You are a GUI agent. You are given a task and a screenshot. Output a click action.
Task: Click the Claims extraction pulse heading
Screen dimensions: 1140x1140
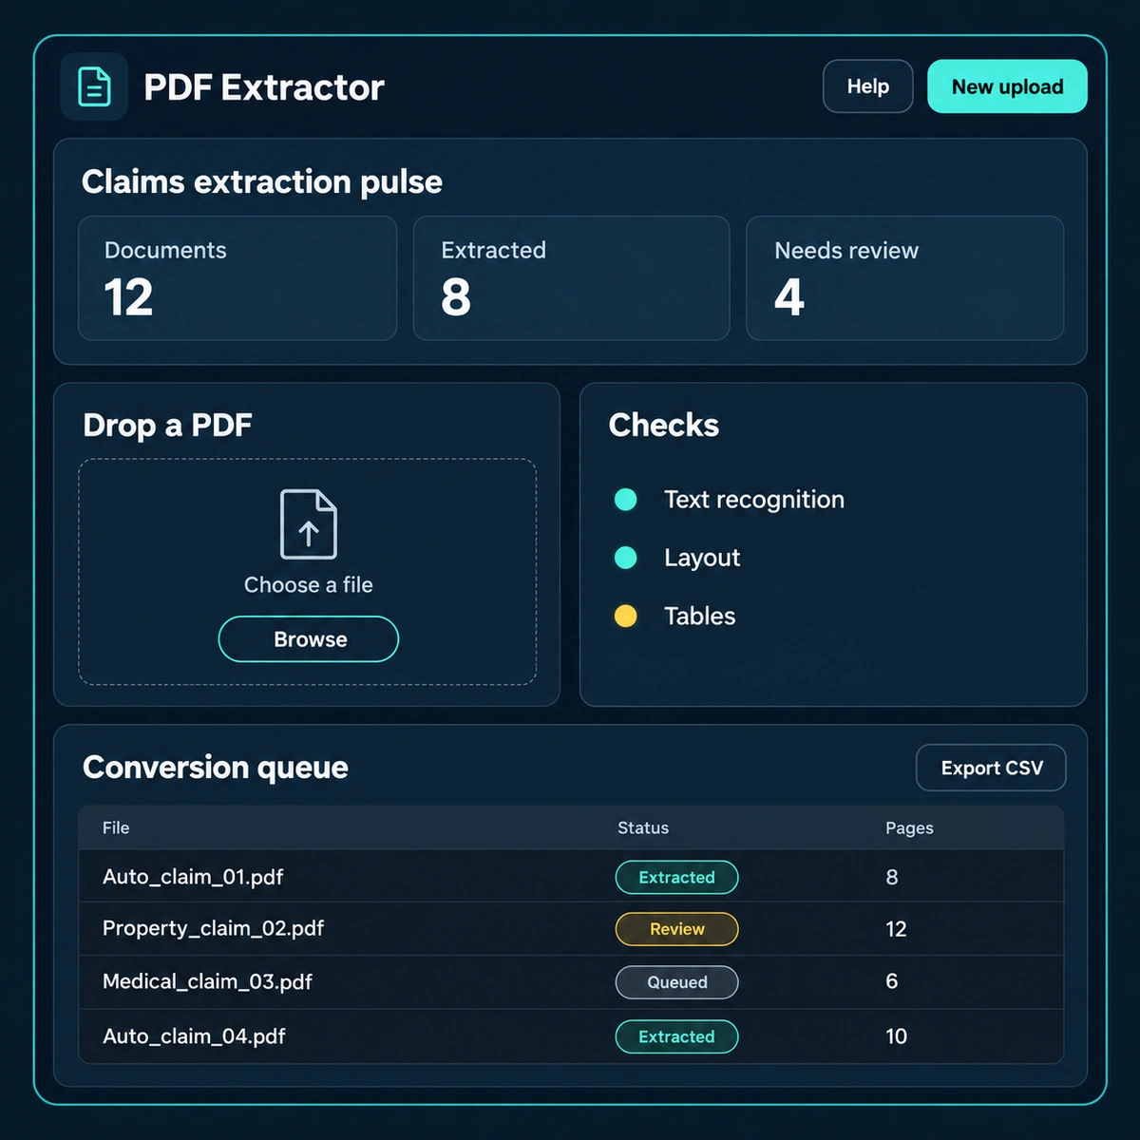click(x=262, y=181)
